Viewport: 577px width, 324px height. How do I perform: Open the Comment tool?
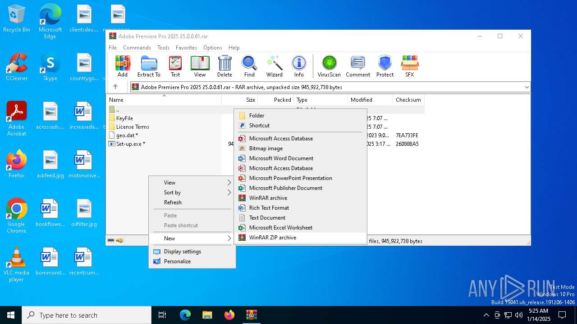[x=358, y=67]
